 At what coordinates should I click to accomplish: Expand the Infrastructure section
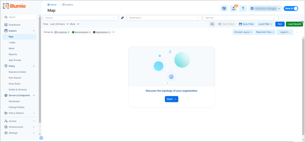(34, 127)
